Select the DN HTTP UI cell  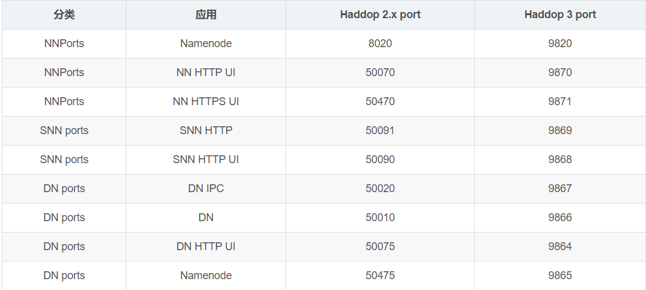coord(206,246)
